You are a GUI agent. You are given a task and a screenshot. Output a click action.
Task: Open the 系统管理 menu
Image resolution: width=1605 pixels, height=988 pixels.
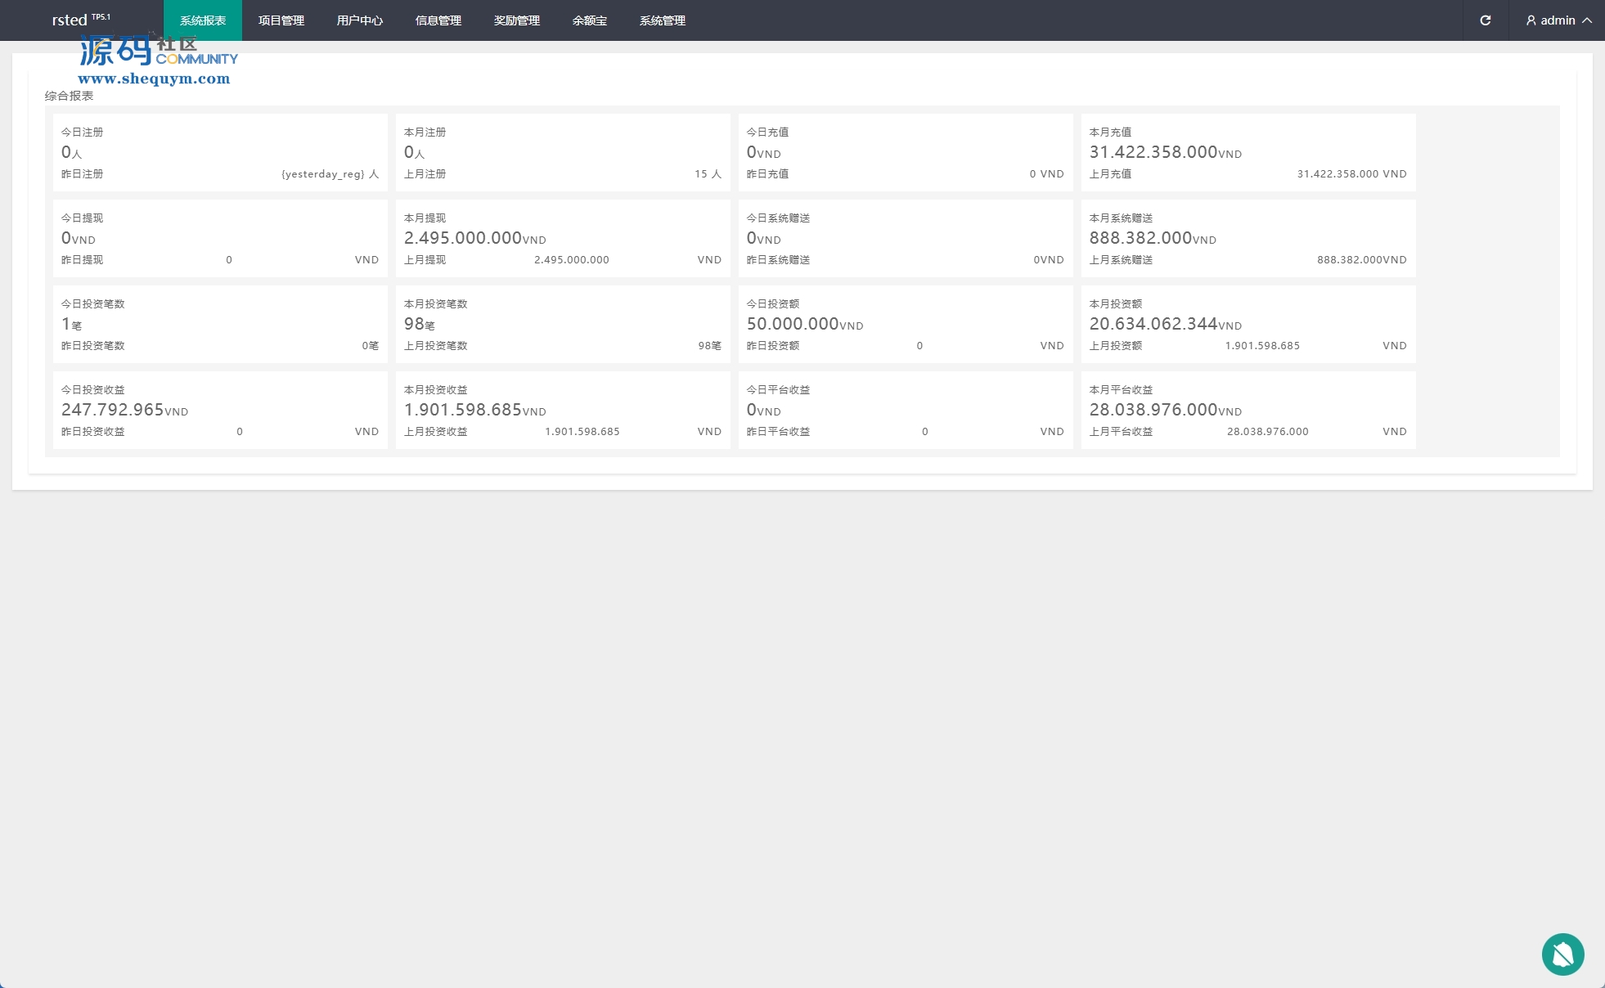pos(663,20)
